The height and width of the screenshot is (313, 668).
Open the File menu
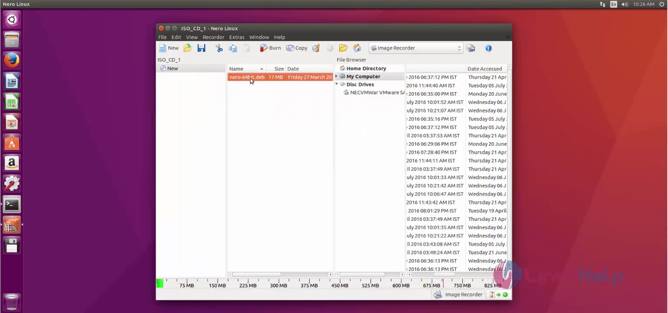[162, 37]
